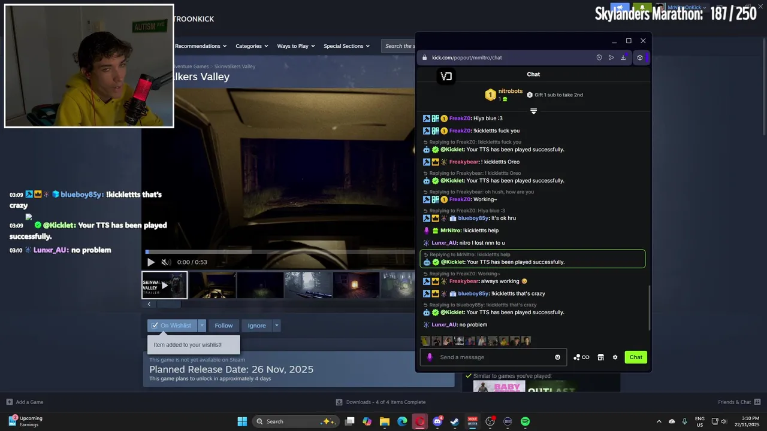Follow the Skinwalkers Valley game
The image size is (767, 431).
[x=224, y=326]
